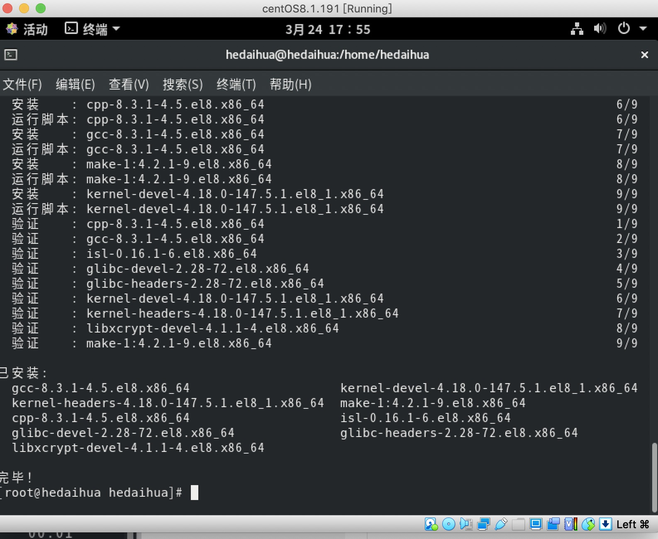Click the VirtualBox hard disk activity icon
This screenshot has height=539, width=658.
pos(431,524)
